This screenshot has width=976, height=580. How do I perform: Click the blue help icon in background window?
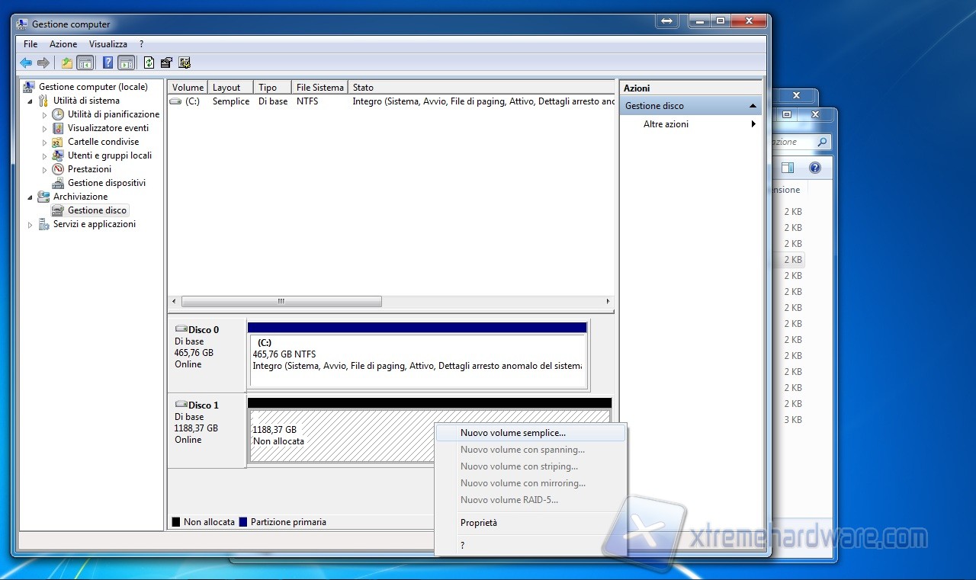814,168
